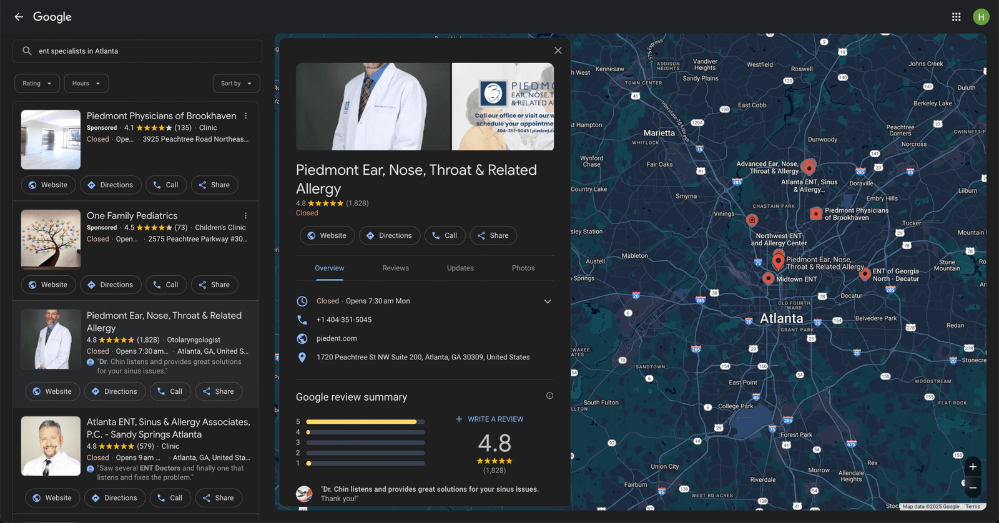The height and width of the screenshot is (523, 999).
Task: Call from Piedmont Ear, Nose, Throat list card
Action: (x=170, y=391)
